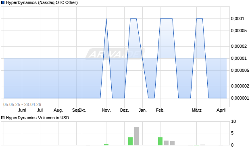
Task: Click the 0,000001 price axis value
Action: pyautogui.click(x=240, y=98)
